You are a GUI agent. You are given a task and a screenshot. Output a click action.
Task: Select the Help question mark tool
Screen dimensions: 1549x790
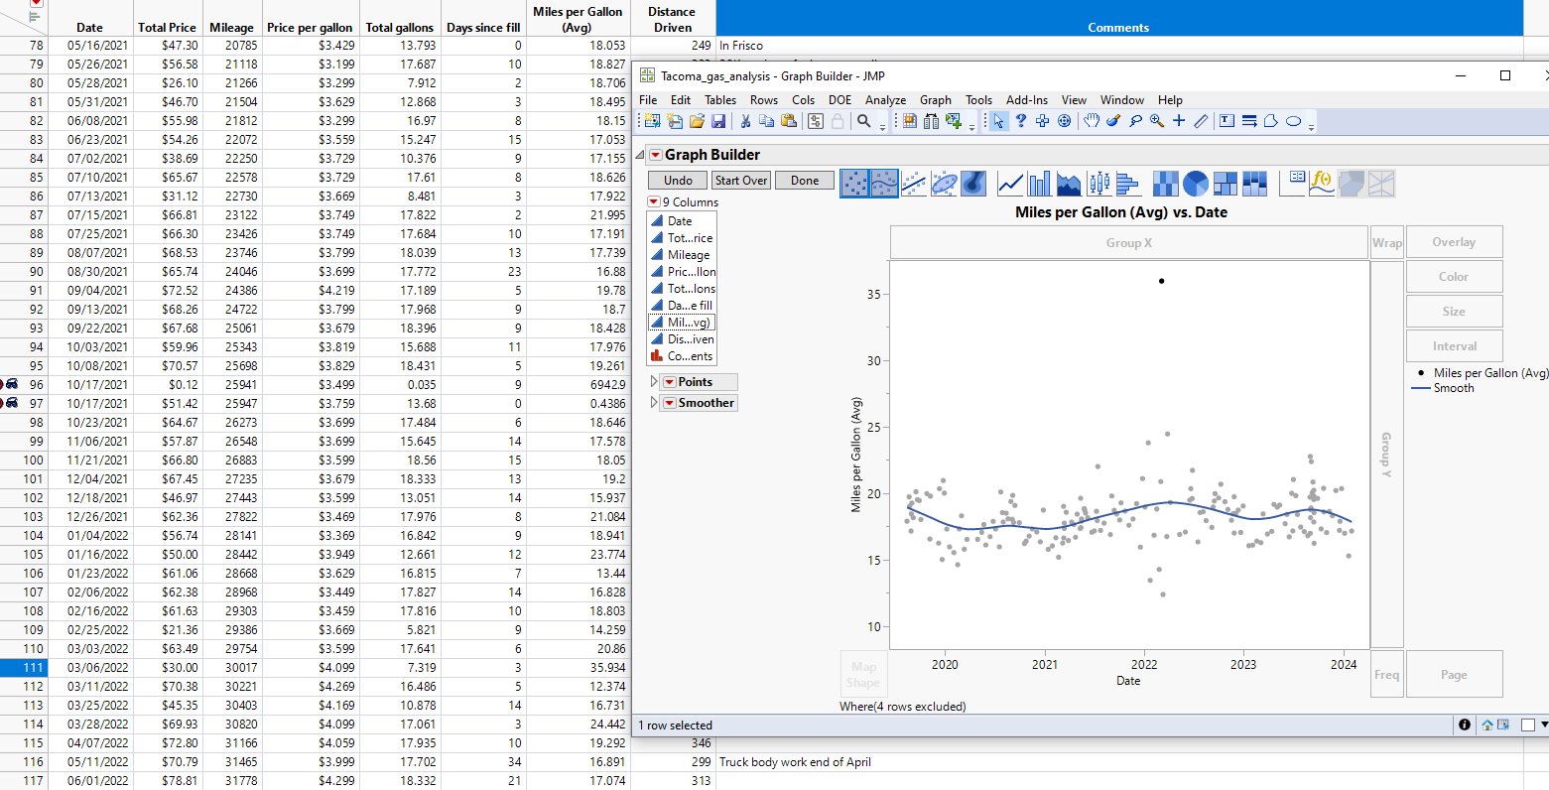1020,121
